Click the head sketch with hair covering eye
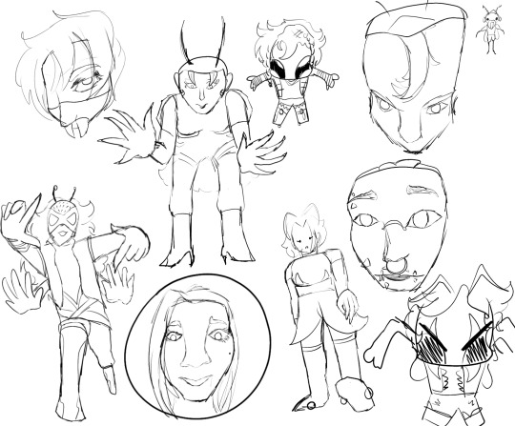This screenshot has height=426, width=515. coord(71,72)
